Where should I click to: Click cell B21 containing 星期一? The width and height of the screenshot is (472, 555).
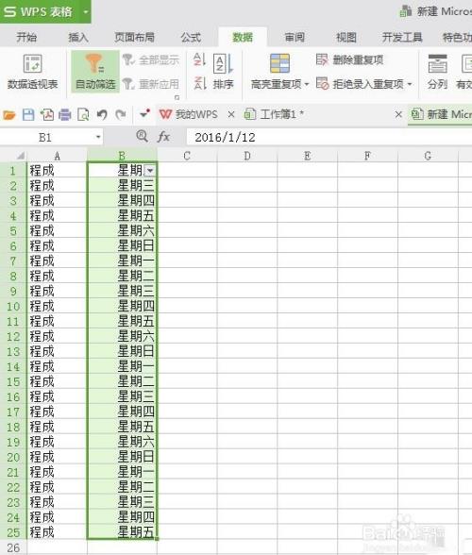[122, 472]
